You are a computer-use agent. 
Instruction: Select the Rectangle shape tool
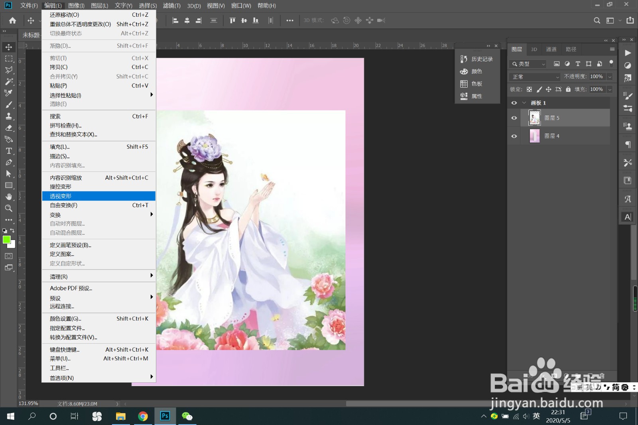(x=8, y=185)
